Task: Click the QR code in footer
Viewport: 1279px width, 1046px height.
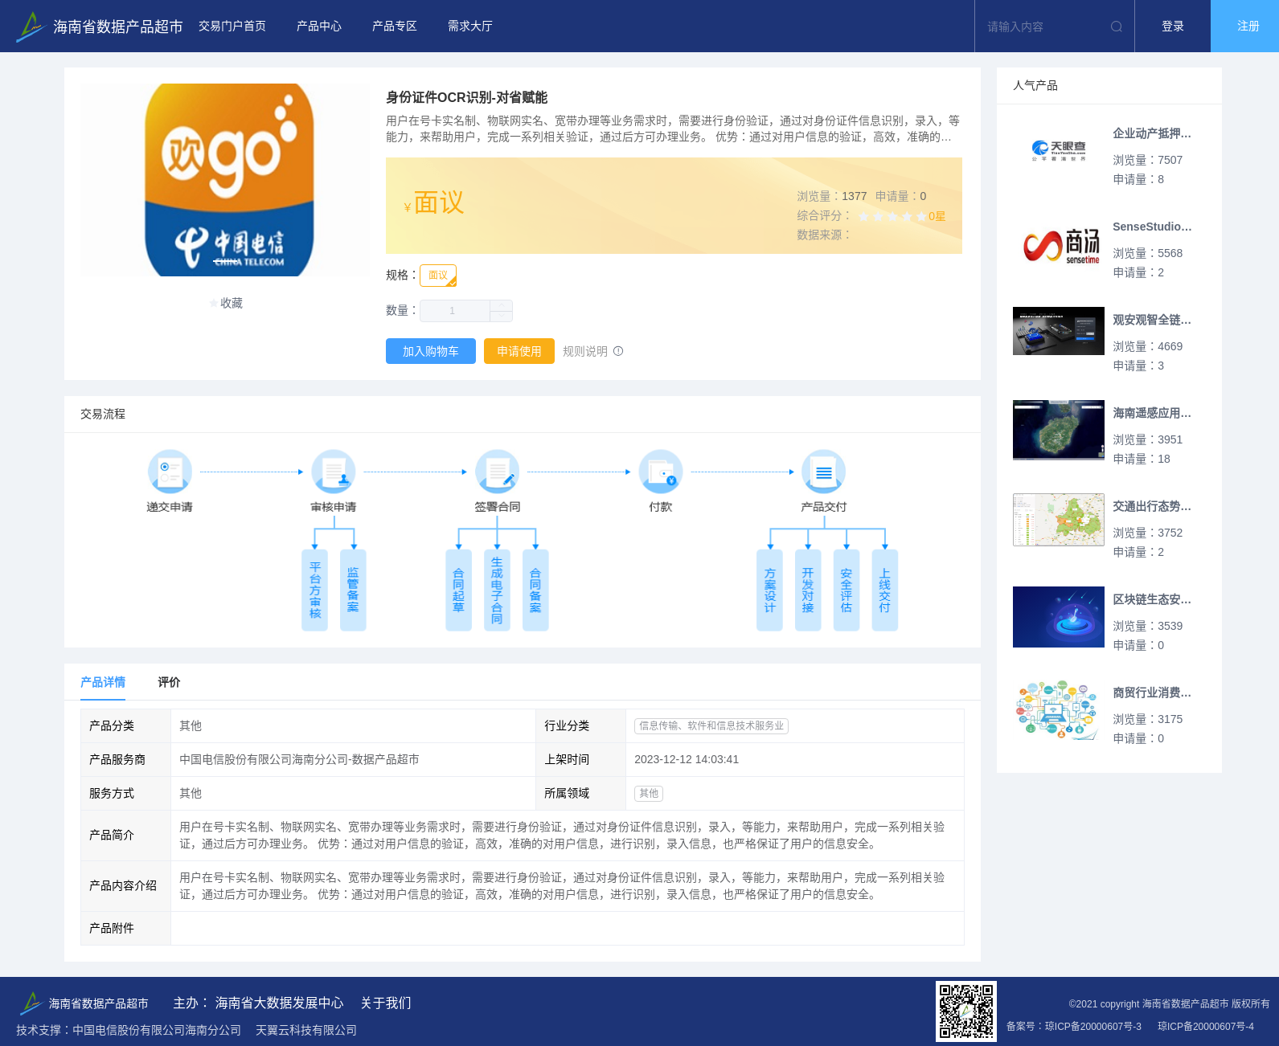Action: pyautogui.click(x=966, y=1011)
